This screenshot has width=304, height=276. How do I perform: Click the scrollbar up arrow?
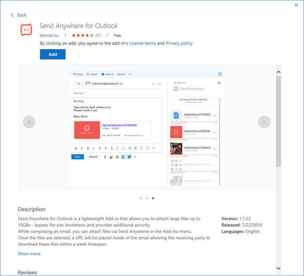click(x=279, y=72)
